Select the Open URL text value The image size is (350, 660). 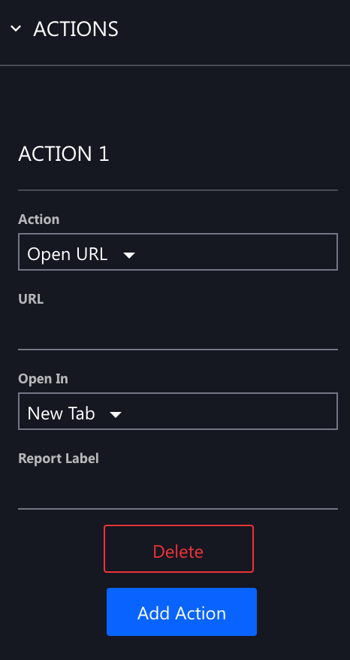coord(68,254)
